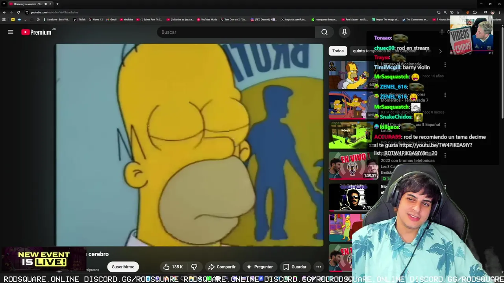Open the Compartir share dialog
Screen dimensions: 504x283
222,267
